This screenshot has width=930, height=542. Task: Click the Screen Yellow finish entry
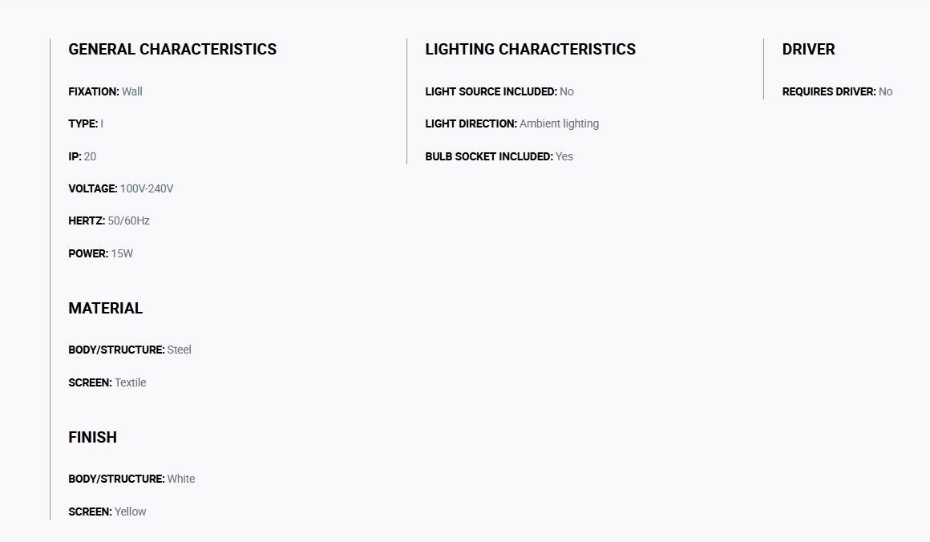pos(107,512)
